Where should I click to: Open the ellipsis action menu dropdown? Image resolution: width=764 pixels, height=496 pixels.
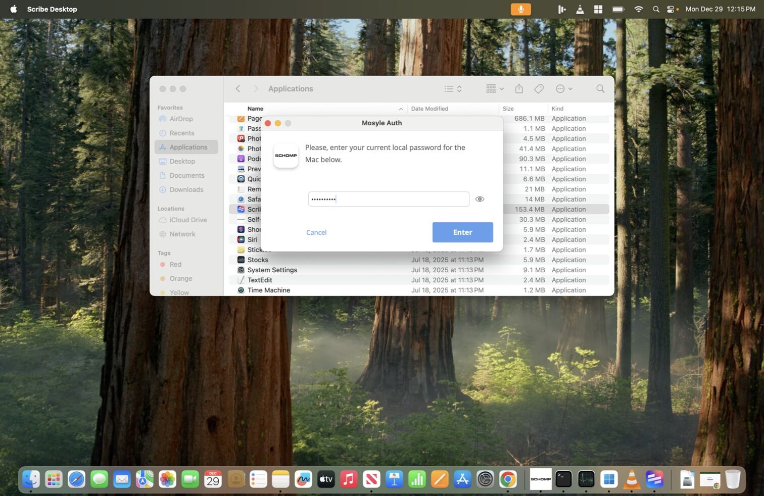[564, 89]
